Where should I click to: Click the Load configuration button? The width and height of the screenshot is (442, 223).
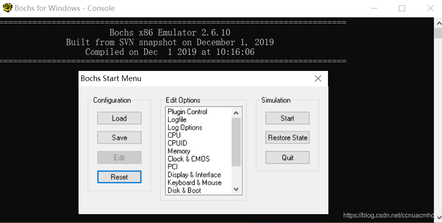(119, 118)
